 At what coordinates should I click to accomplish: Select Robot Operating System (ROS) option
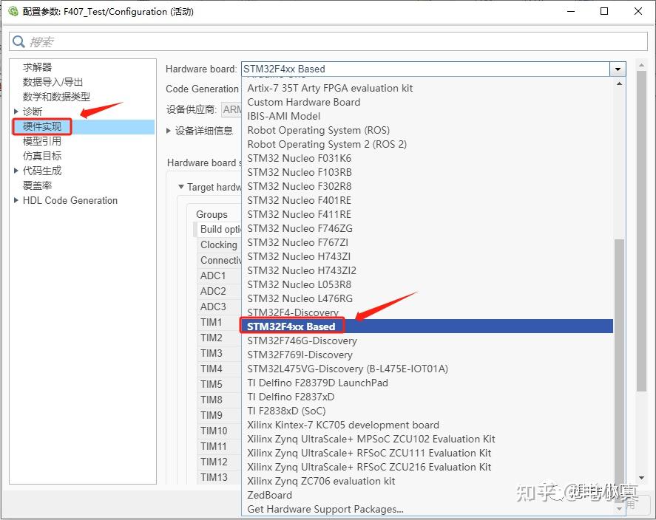(x=318, y=130)
